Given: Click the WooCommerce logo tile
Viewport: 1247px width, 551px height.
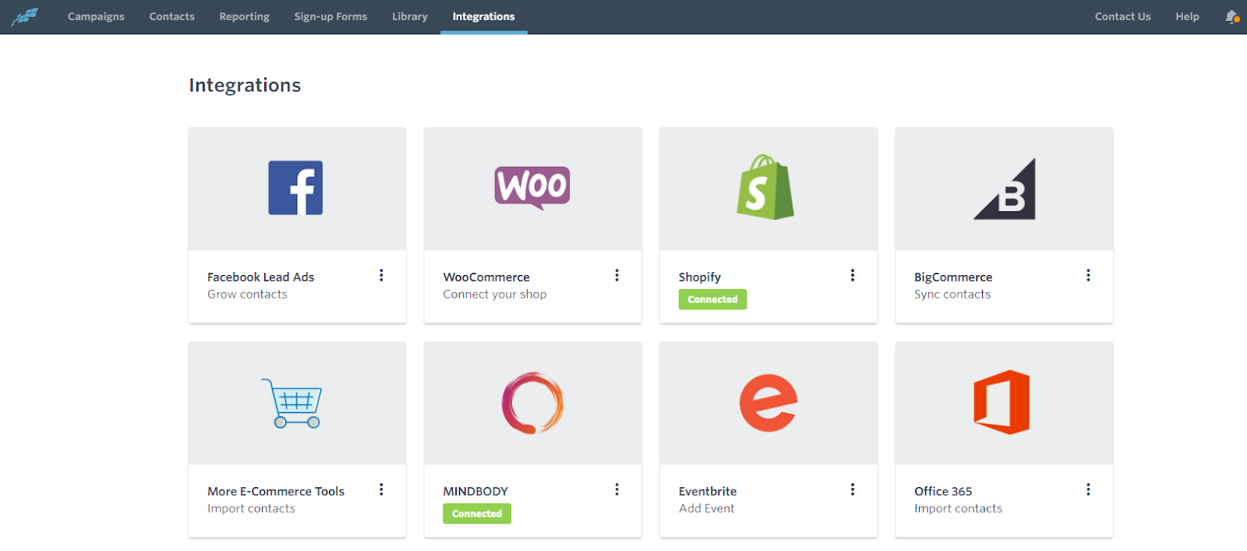Looking at the screenshot, I should pyautogui.click(x=532, y=188).
